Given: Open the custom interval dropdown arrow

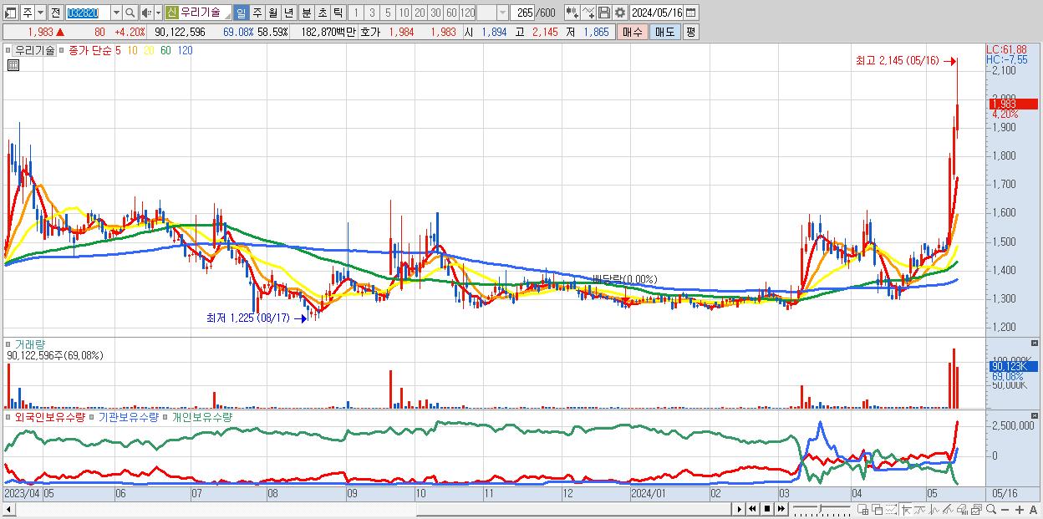Looking at the screenshot, I should [503, 13].
